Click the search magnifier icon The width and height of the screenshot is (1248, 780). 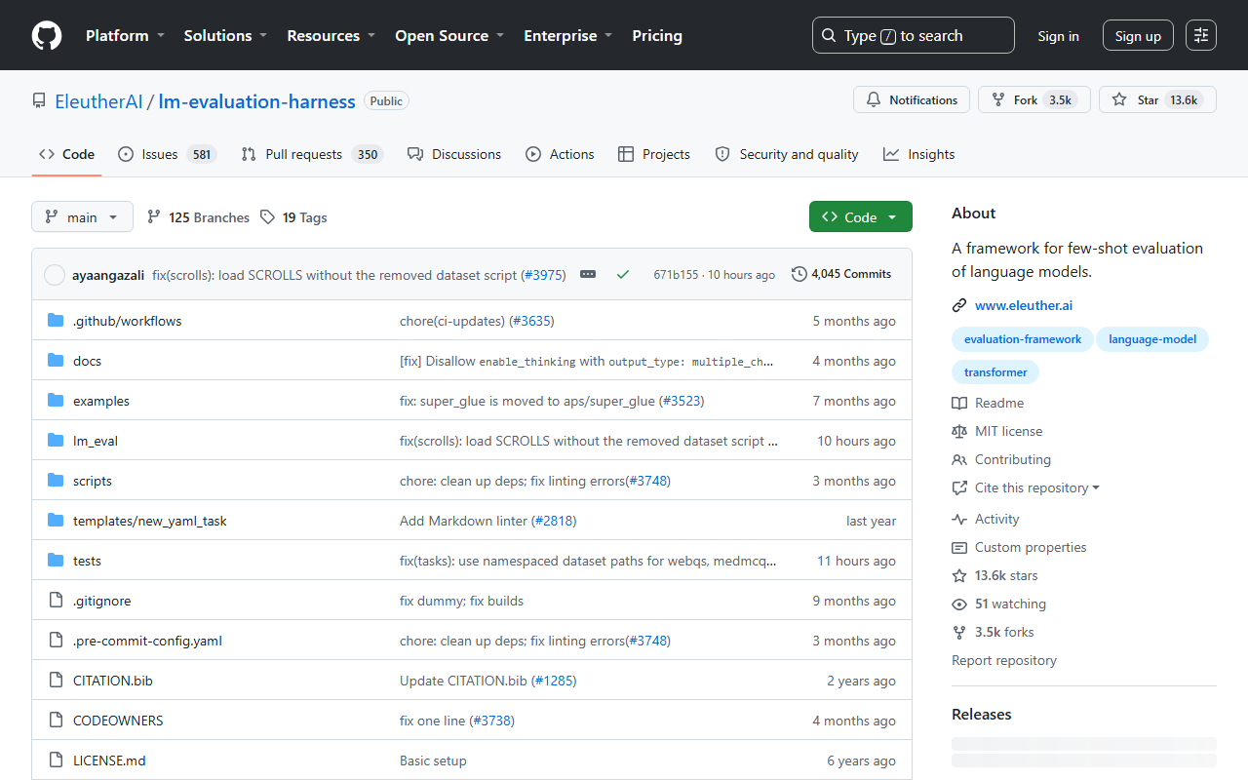pos(829,36)
